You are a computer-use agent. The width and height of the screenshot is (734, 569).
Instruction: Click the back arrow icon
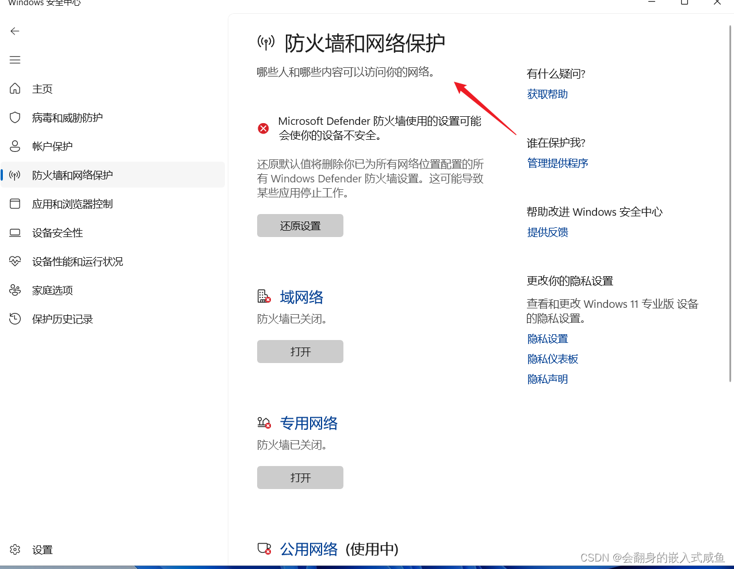point(15,31)
